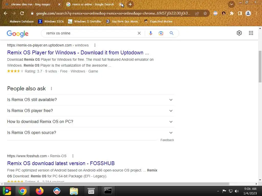Open the blue-red circular taskbar app
The height and width of the screenshot is (196, 262).
[57, 191]
